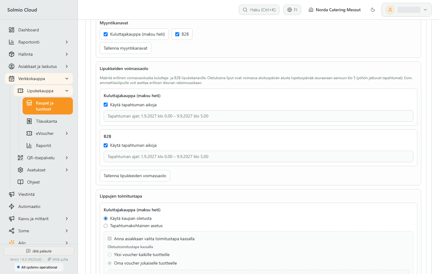Viewport: 439px width, 274px height.
Task: Open Dashboard via its grid icon
Action: 12,30
